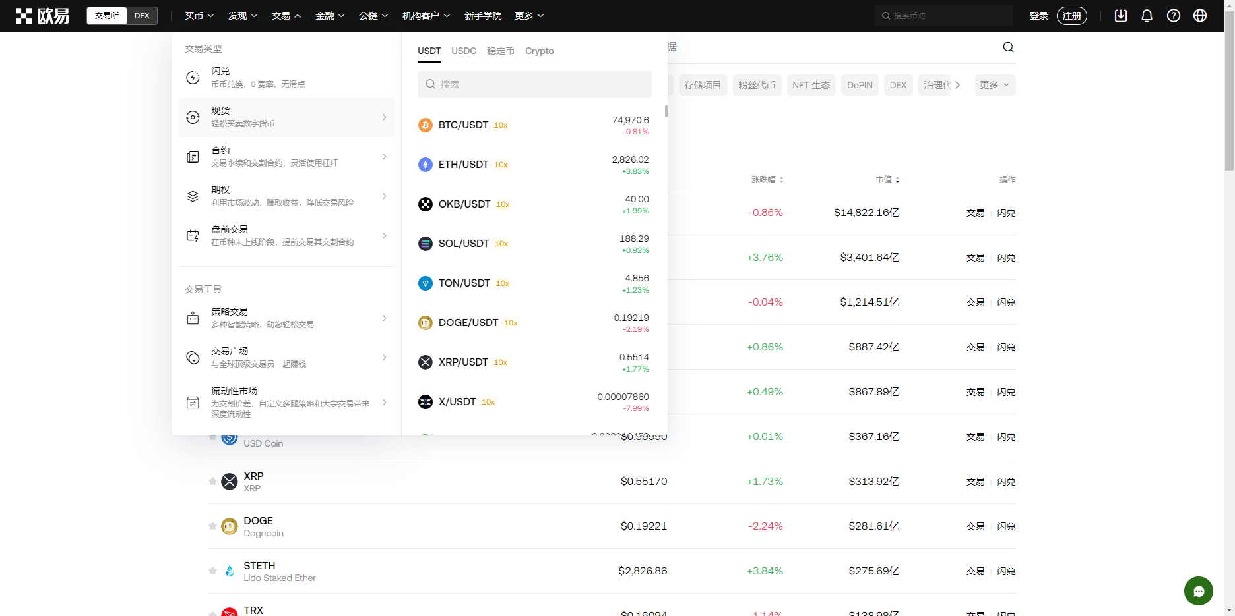Switch to DEX mode
The width and height of the screenshot is (1235, 616).
[x=142, y=16]
